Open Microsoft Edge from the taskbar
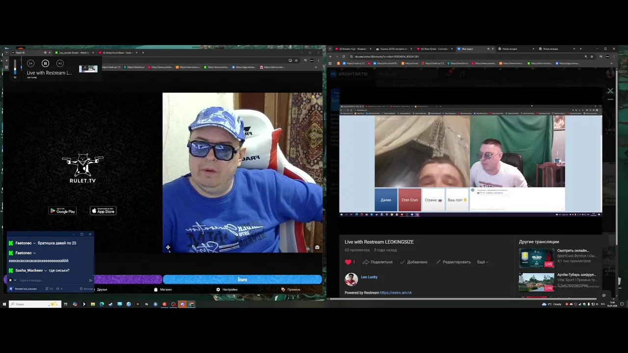Screen dimensions: 628x353 coord(102,304)
